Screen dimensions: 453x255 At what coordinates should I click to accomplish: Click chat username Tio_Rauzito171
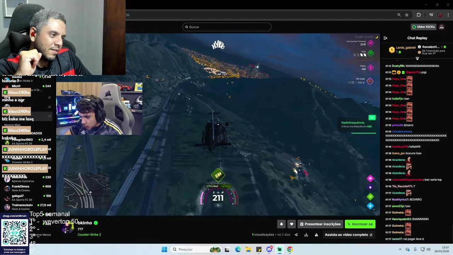click(402, 186)
